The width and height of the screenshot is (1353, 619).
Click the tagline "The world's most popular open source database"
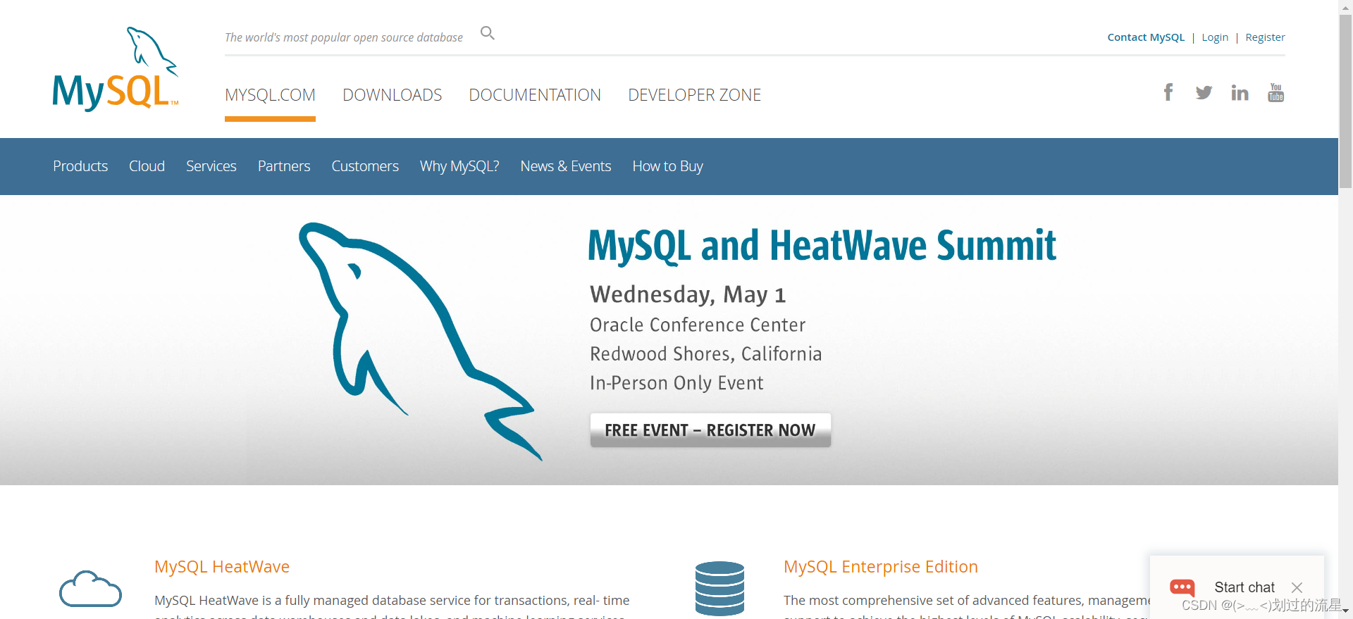[344, 37]
